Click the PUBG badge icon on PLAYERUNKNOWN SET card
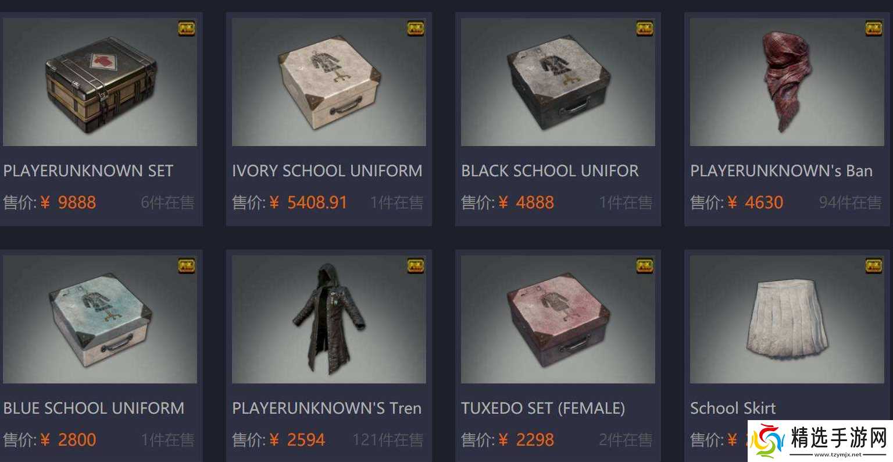 pos(186,28)
